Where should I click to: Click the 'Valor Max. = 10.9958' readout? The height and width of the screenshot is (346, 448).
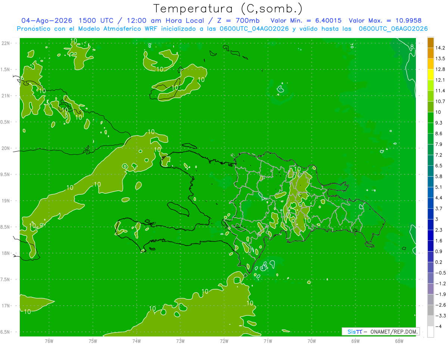click(x=385, y=21)
